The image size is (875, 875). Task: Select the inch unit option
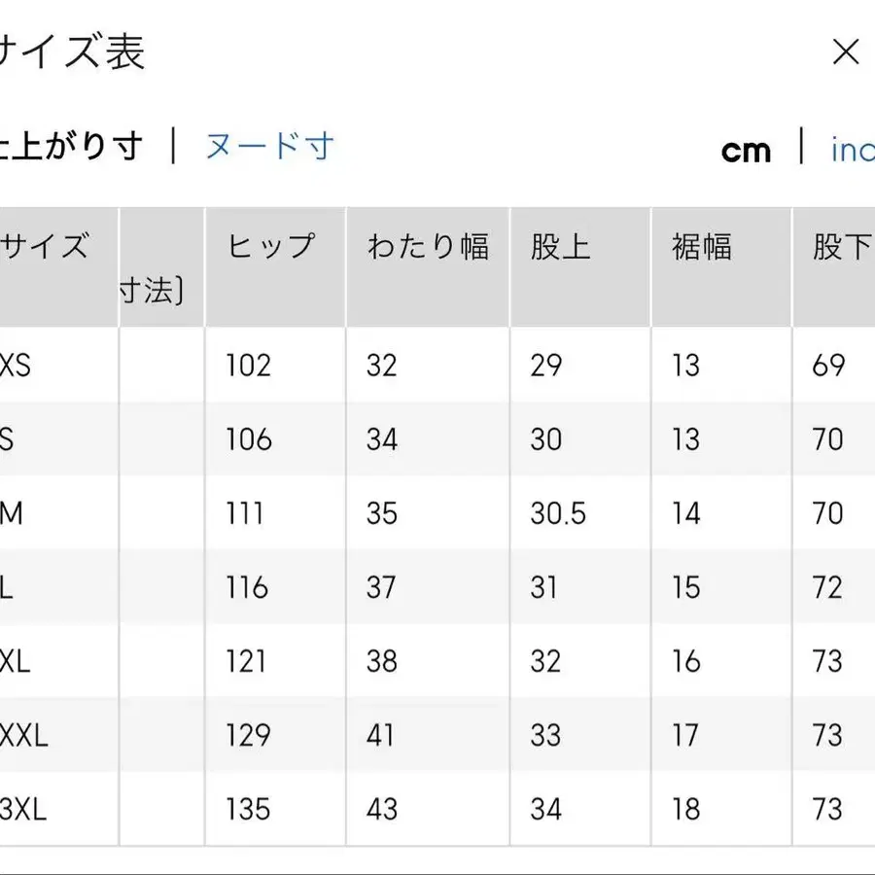point(856,151)
